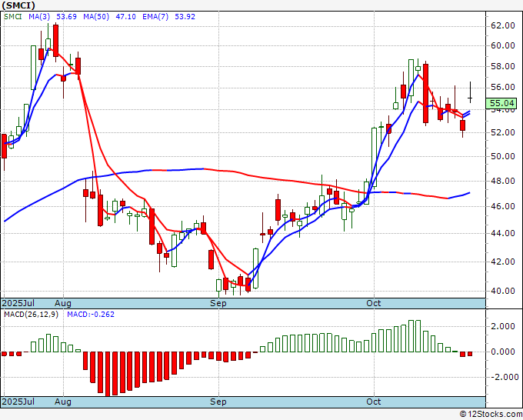Click 2025Jul on the price chart axis
Image resolution: width=523 pixels, height=420 pixels.
(18, 303)
